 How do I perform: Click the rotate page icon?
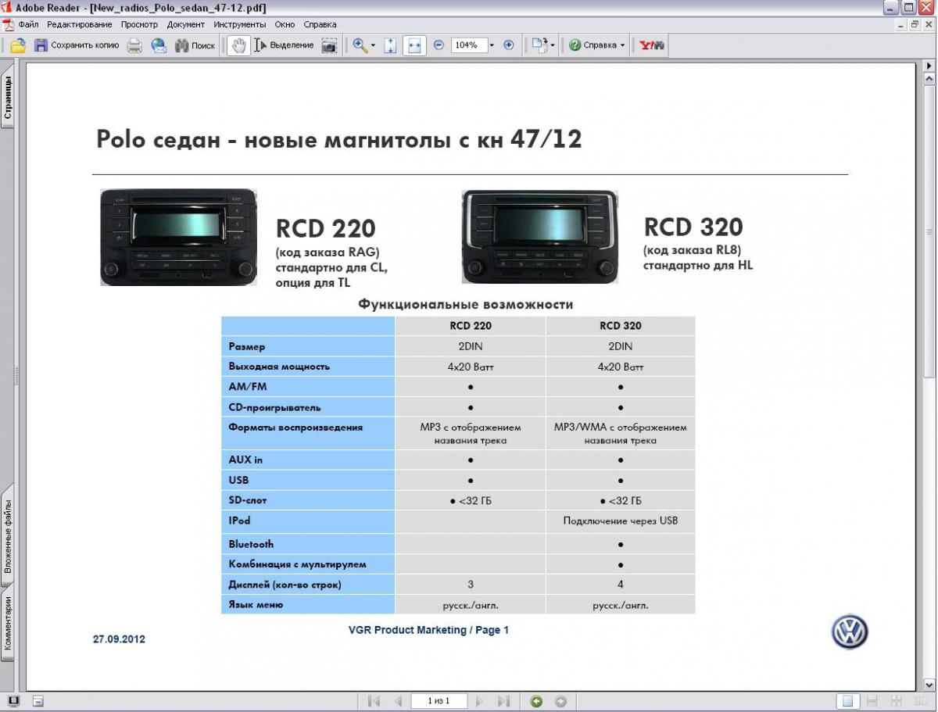click(x=539, y=45)
